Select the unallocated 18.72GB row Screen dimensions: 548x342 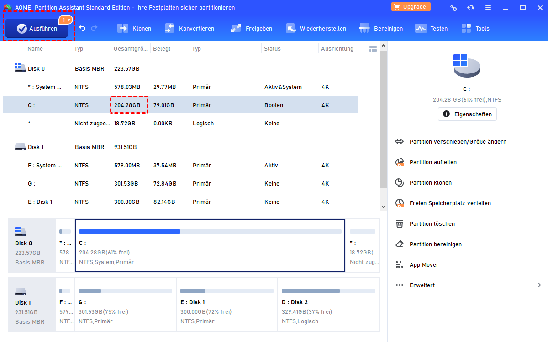(180, 124)
